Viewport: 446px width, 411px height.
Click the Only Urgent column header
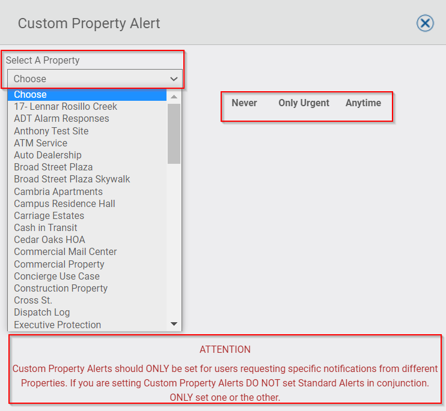coord(304,103)
